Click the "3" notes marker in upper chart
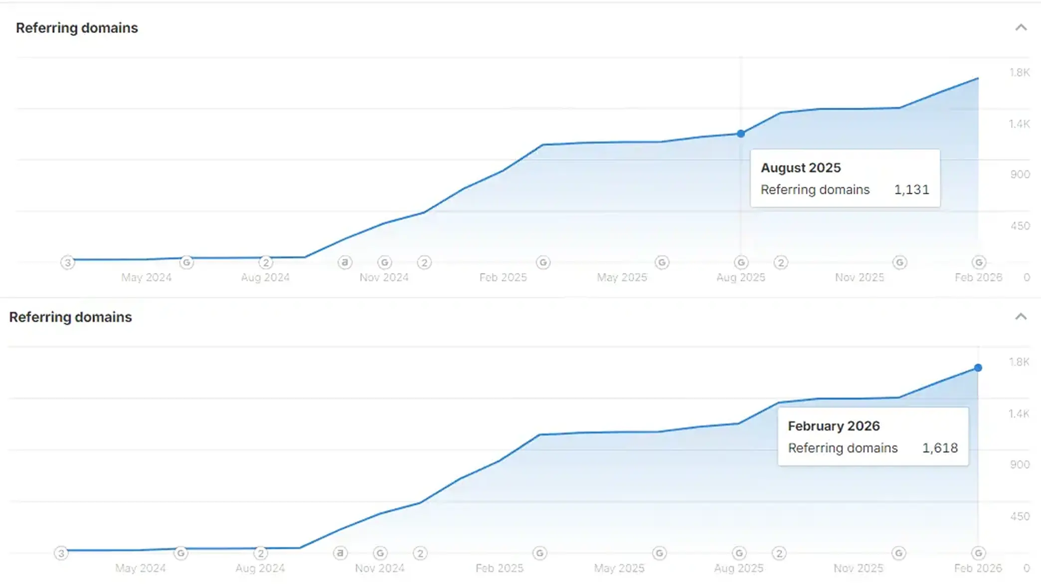Screen dimensions: 1041x584 [68, 262]
